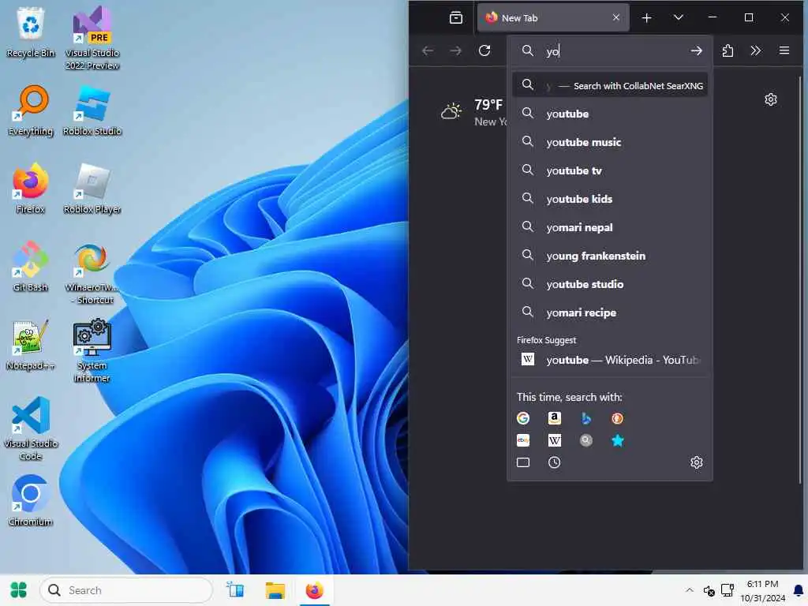Select Recycle Bin desktop icon

point(31,32)
